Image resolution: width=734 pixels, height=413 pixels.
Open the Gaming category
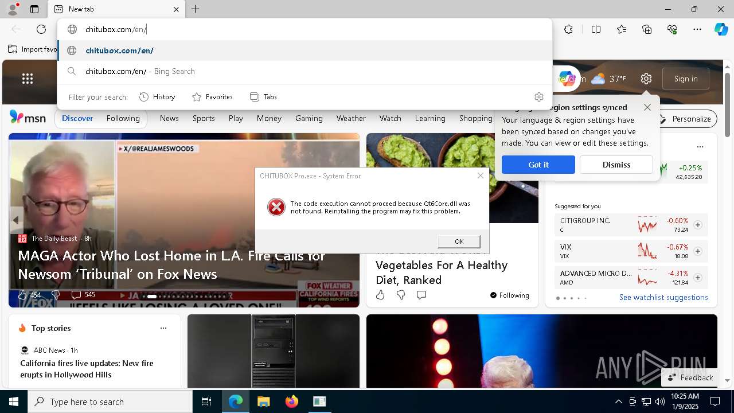coord(309,118)
